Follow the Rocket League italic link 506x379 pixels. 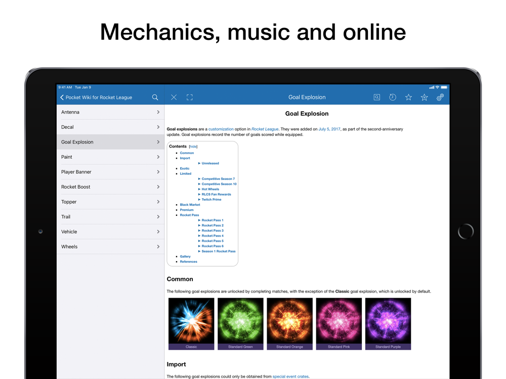265,129
